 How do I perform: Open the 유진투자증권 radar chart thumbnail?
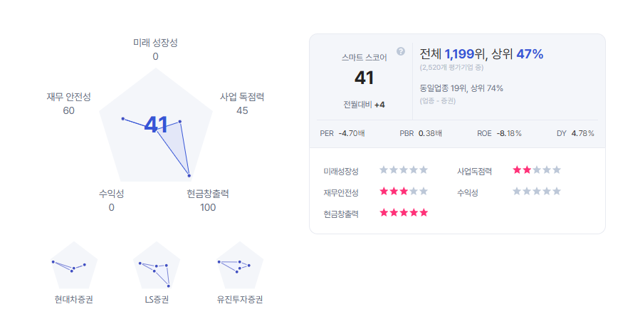240,266
